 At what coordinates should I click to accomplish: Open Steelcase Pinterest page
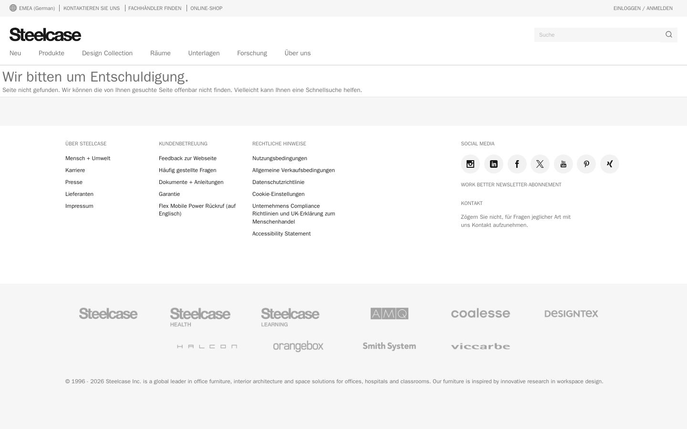pyautogui.click(x=586, y=164)
